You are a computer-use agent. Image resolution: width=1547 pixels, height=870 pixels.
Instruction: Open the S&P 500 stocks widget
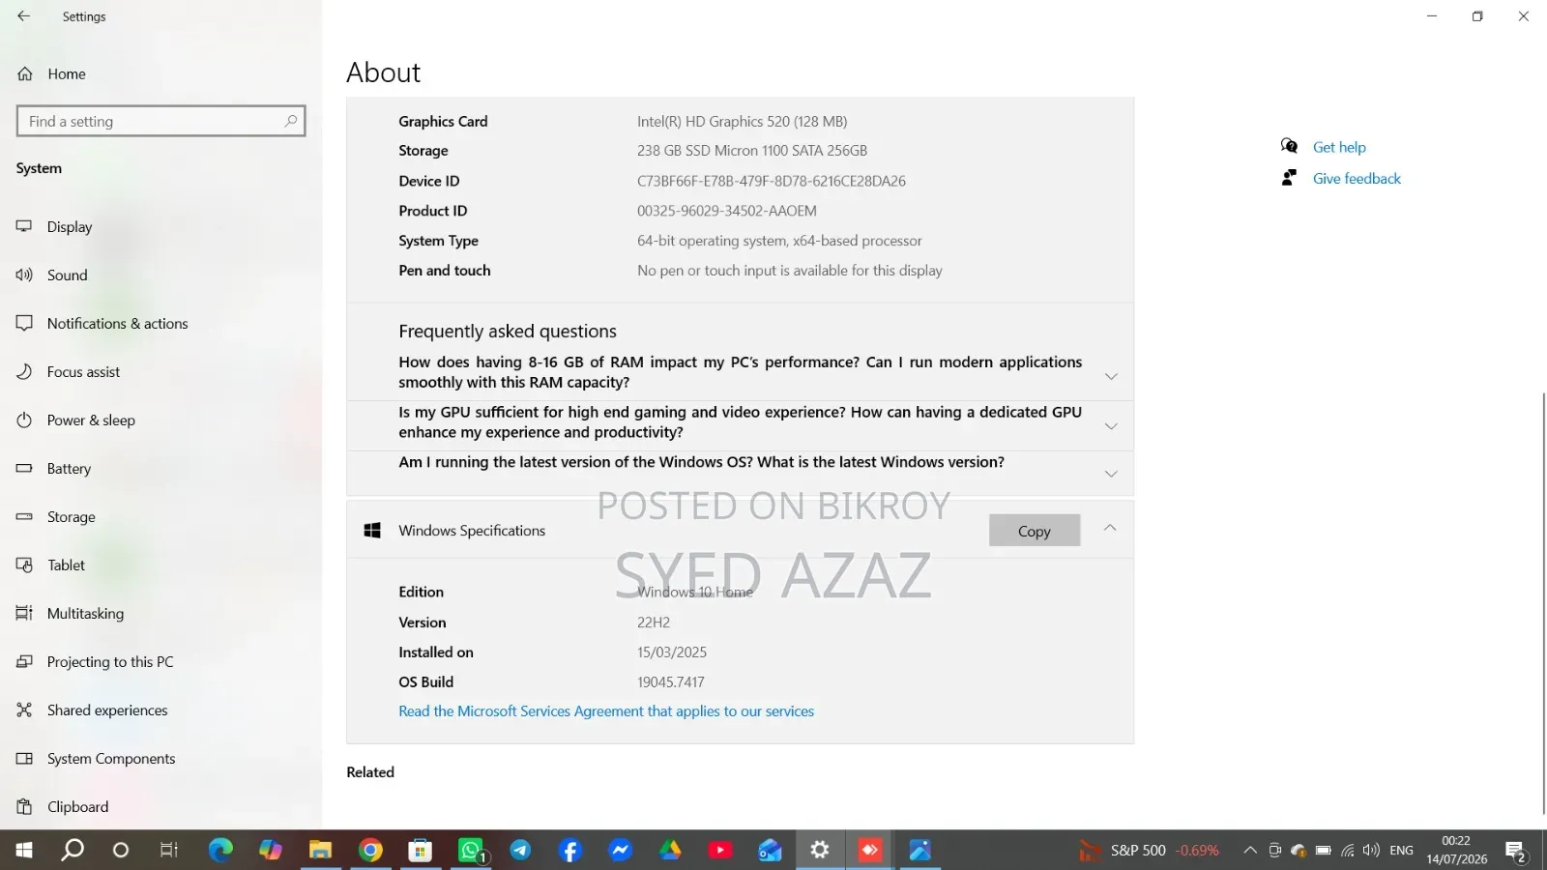[1149, 851]
